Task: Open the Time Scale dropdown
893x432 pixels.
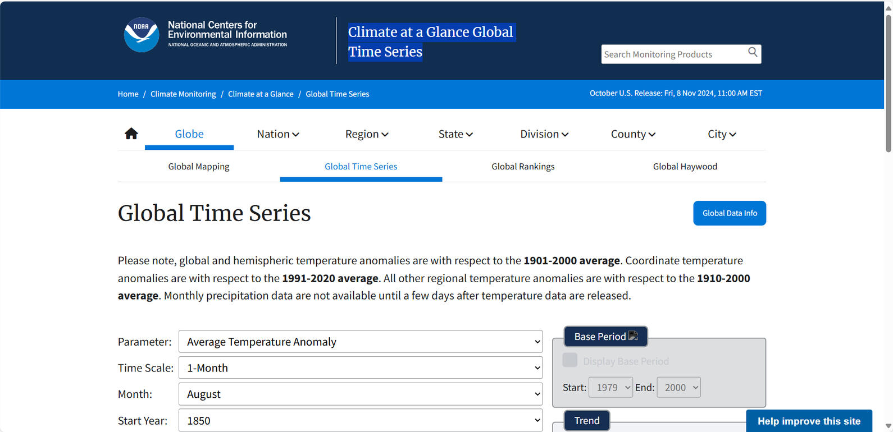Action: pyautogui.click(x=361, y=368)
